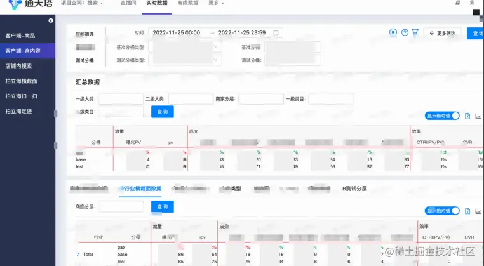Click 测试分桶 label in left filter column
This screenshot has height=266, width=484.
84,60
